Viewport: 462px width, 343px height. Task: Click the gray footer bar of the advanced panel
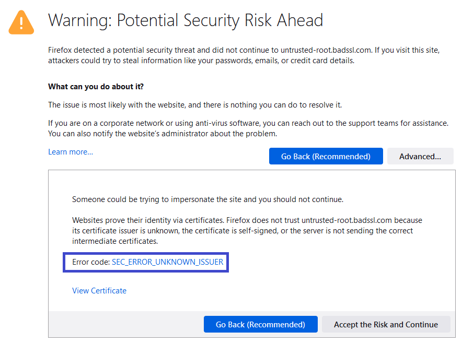pyautogui.click(x=125, y=324)
